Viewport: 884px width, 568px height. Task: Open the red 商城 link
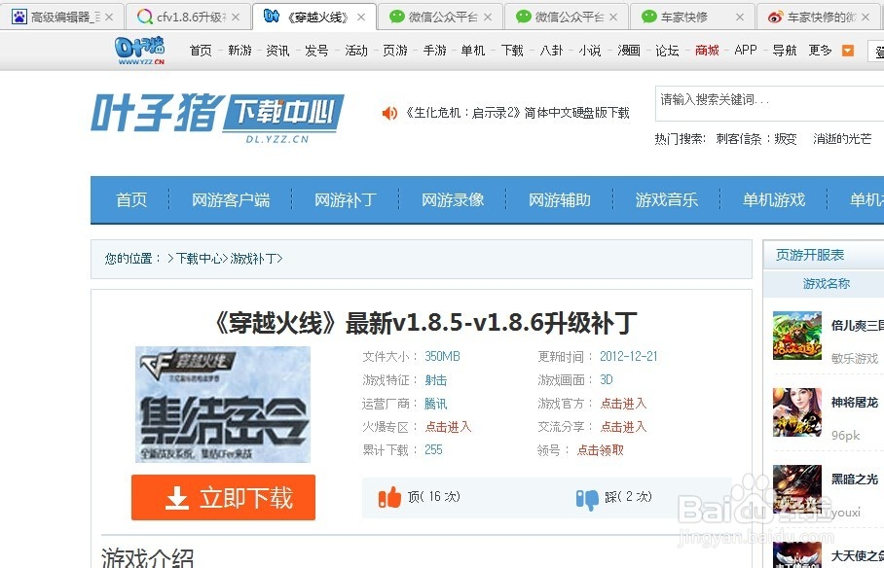[707, 51]
